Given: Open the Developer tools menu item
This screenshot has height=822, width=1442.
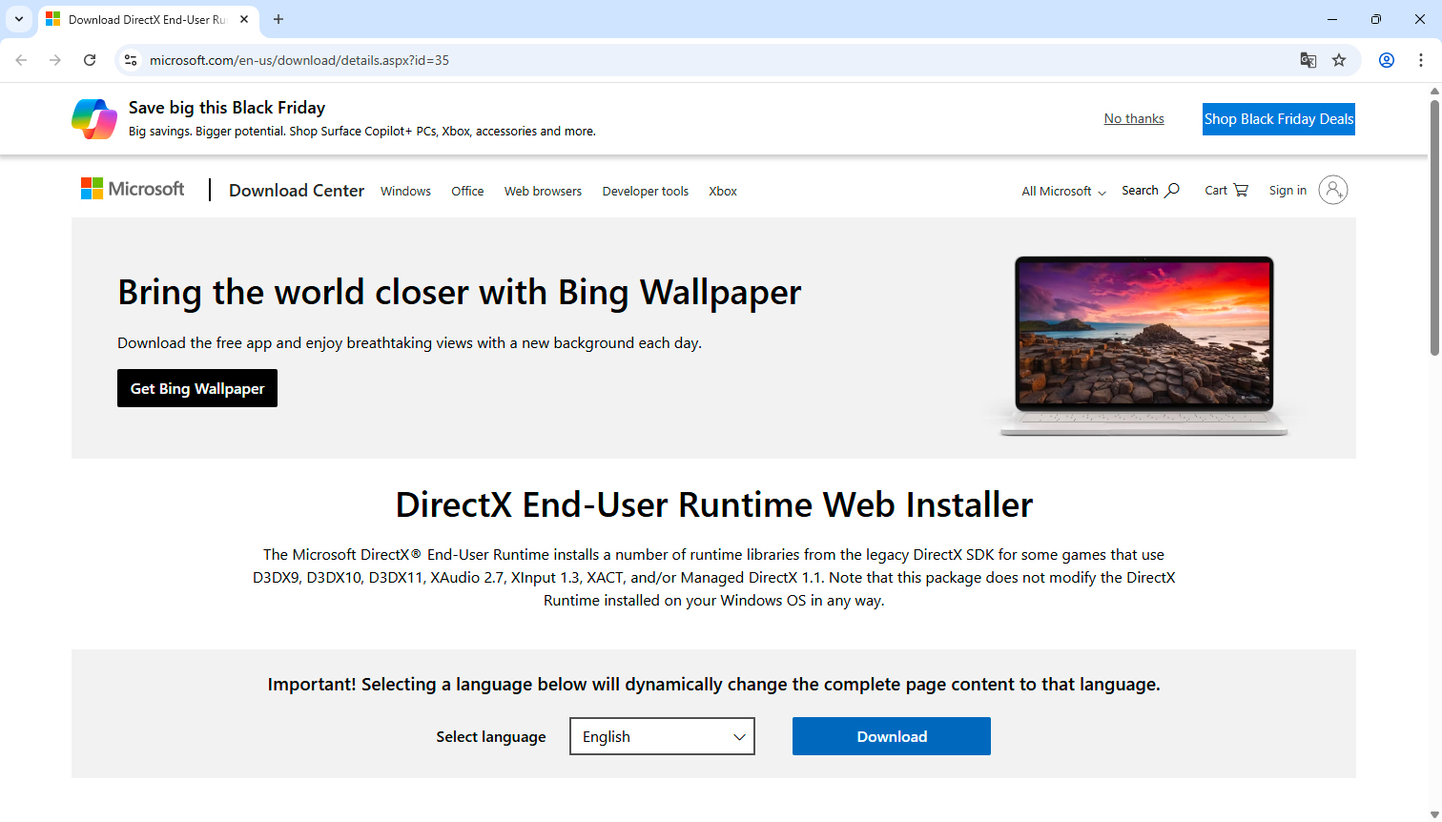Looking at the screenshot, I should 646,192.
